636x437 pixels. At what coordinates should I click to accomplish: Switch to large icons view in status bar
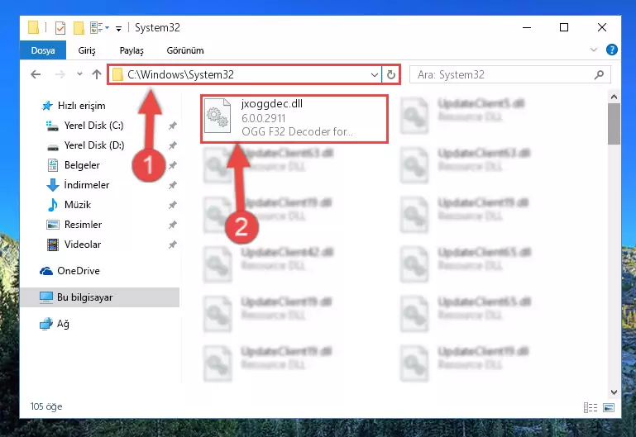pyautogui.click(x=609, y=407)
